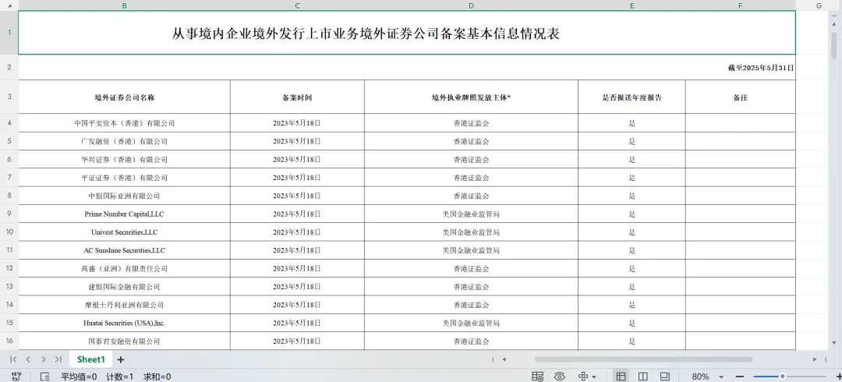Click the zoom out minus button
This screenshot has height=382, width=842.
pyautogui.click(x=739, y=377)
